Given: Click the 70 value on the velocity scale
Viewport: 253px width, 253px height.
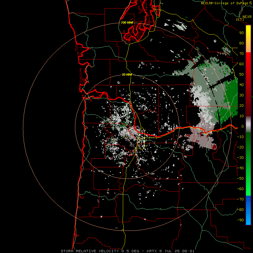Looking at the screenshot, I should point(241,54).
